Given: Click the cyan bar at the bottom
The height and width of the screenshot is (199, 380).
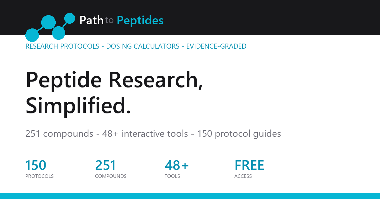Looking at the screenshot, I should pyautogui.click(x=190, y=196).
